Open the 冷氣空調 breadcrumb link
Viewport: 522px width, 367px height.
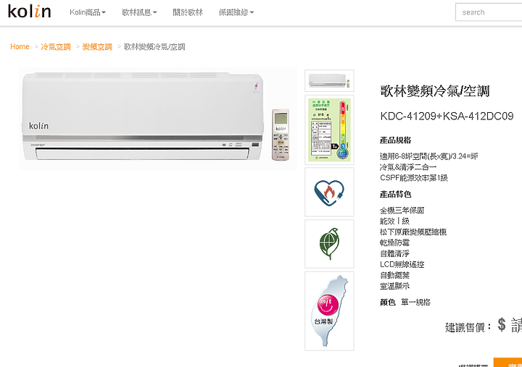[56, 46]
